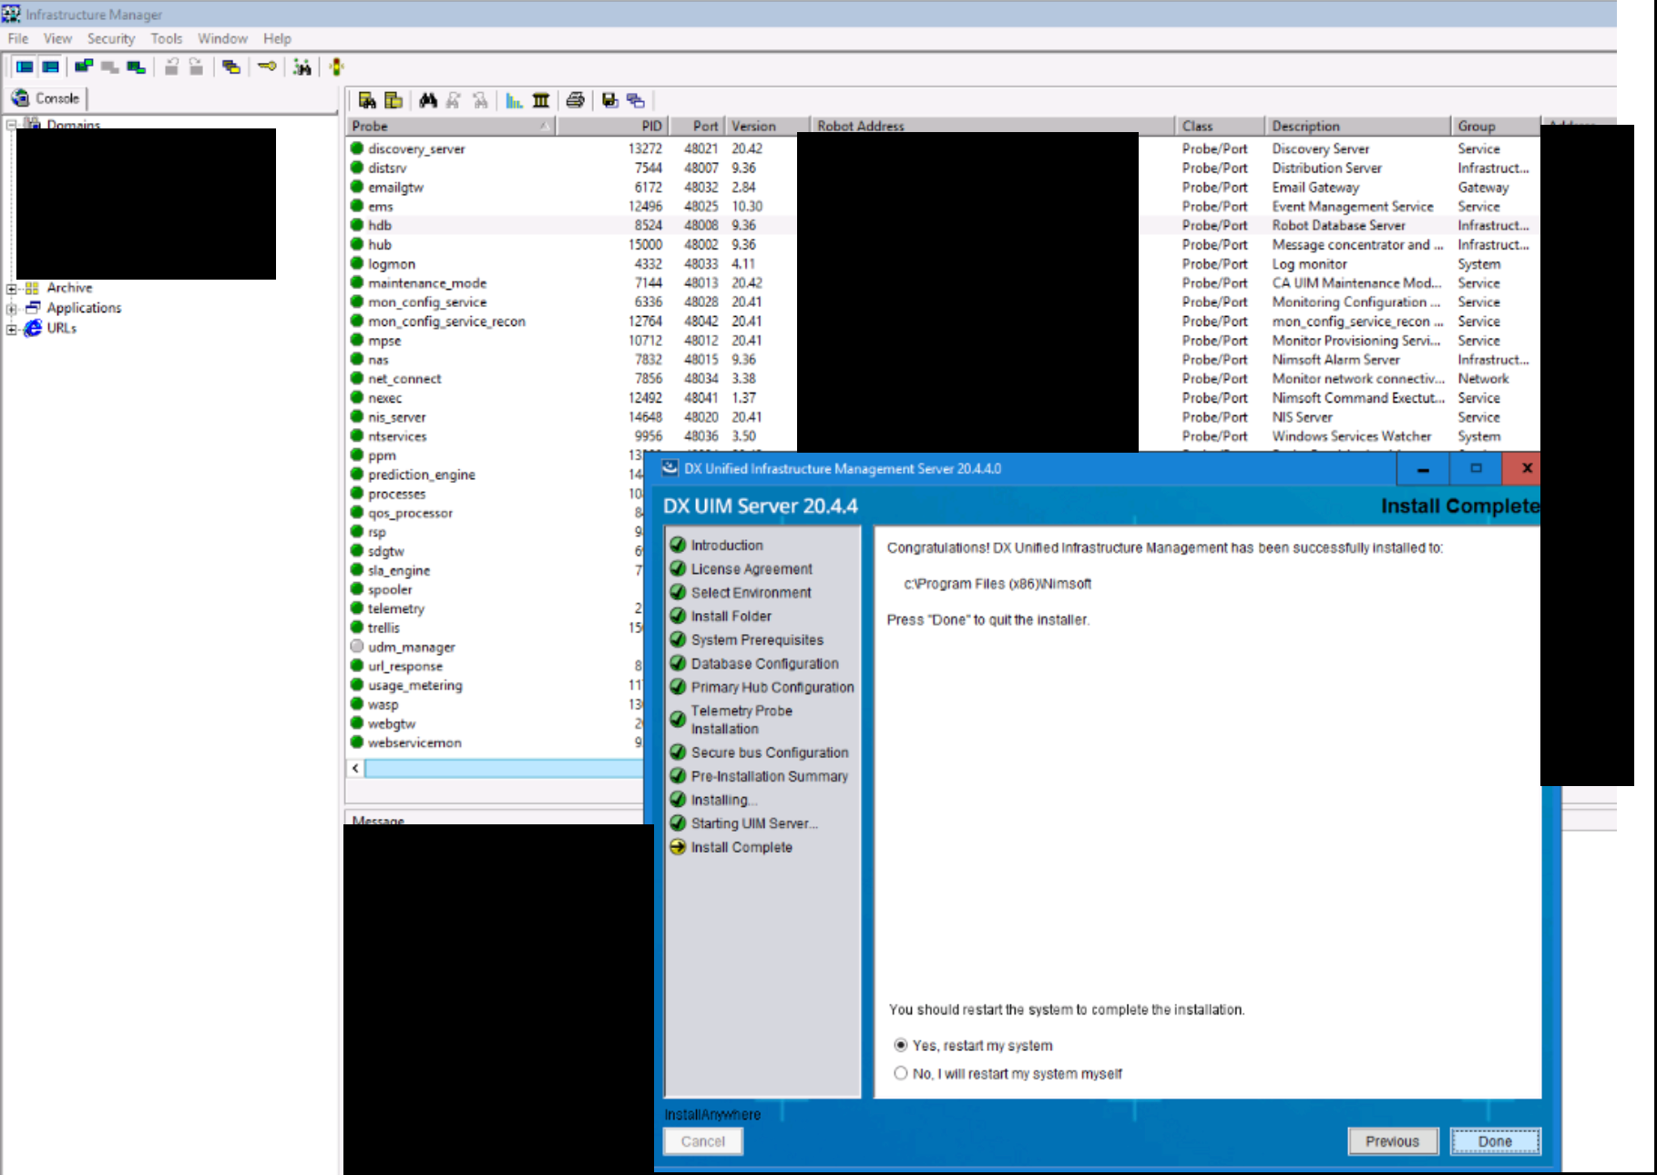Click the printer icon in probe toolbar
Viewport: 1657px width, 1175px height.
tap(575, 100)
